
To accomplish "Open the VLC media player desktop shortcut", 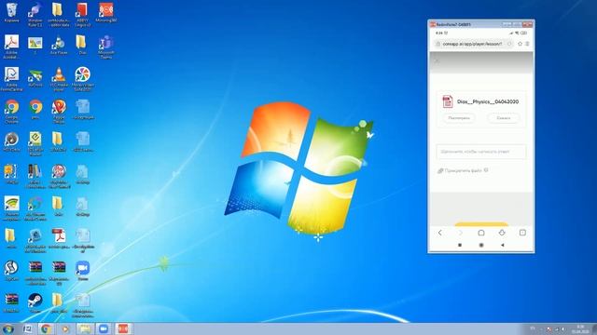I will click(59, 78).
